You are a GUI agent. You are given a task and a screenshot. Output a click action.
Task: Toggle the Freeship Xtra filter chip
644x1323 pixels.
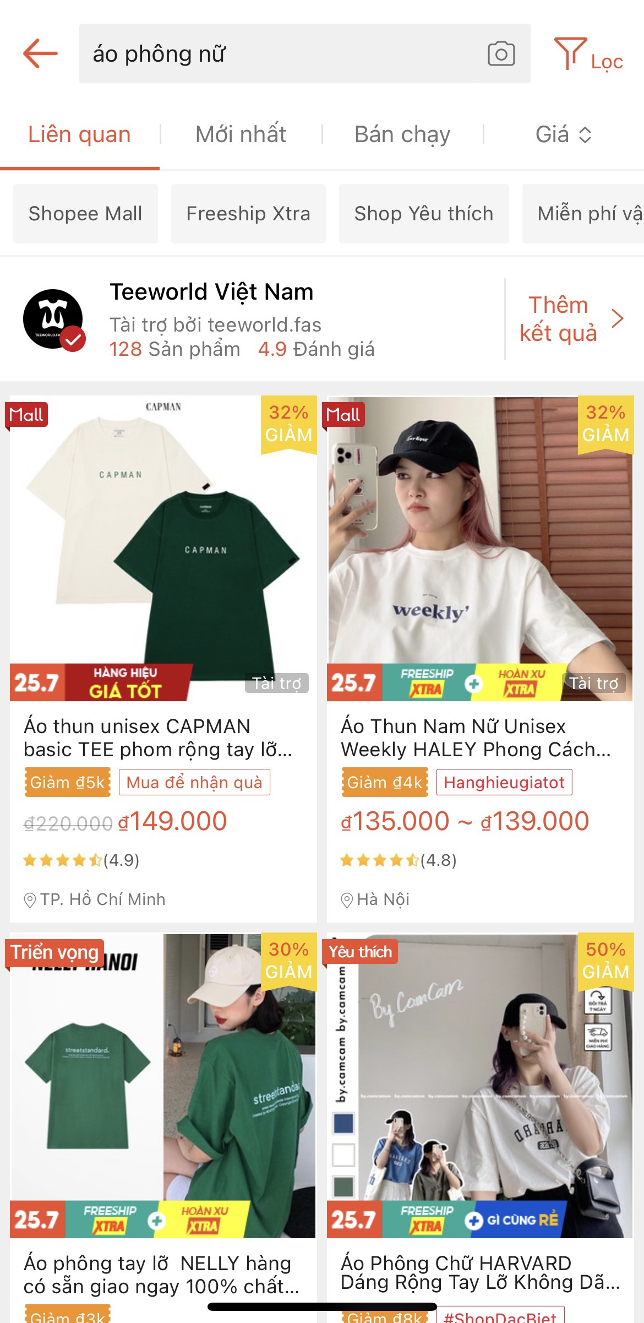248,214
